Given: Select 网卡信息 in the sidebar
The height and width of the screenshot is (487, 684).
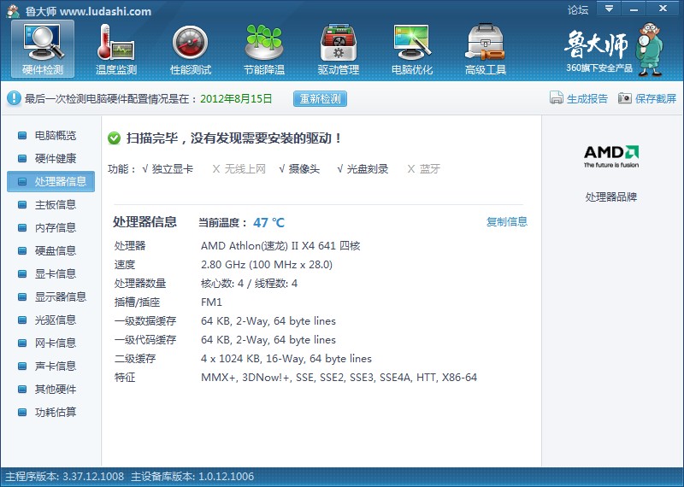Looking at the screenshot, I should coord(50,343).
